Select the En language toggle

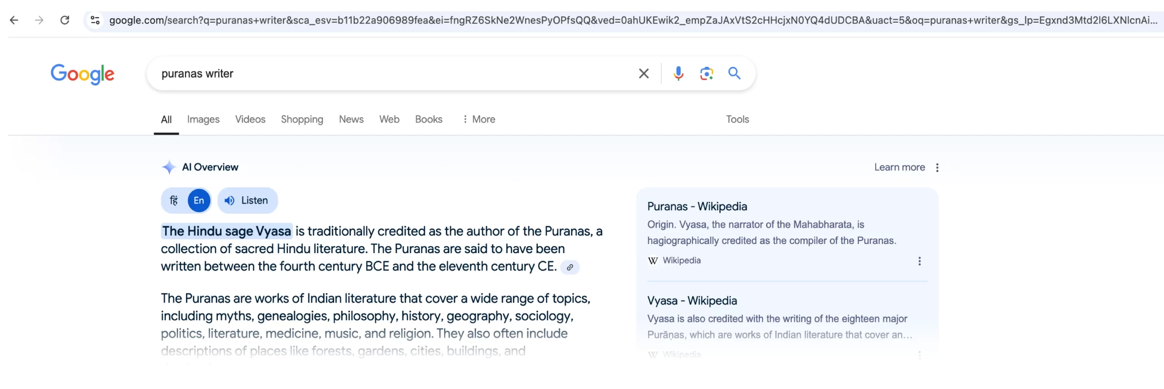pyautogui.click(x=199, y=200)
